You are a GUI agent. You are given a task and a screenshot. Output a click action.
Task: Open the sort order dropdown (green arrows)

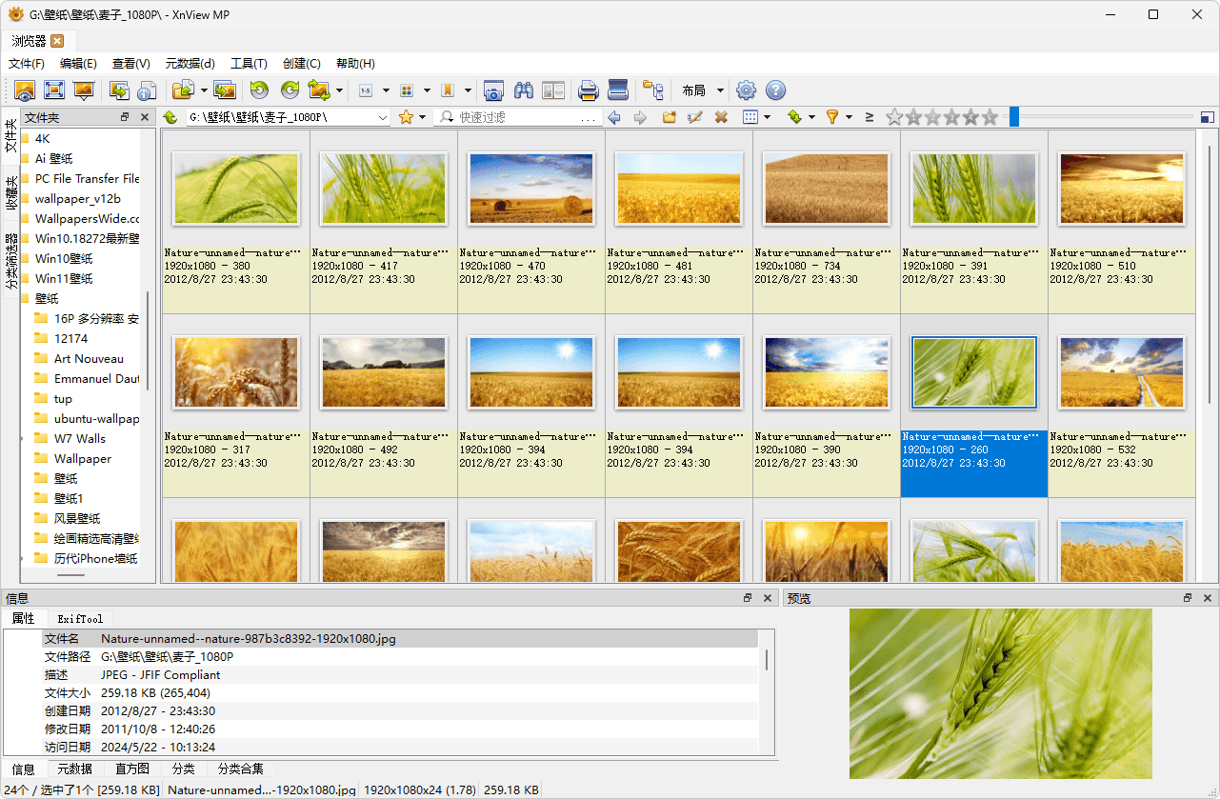[x=797, y=116]
